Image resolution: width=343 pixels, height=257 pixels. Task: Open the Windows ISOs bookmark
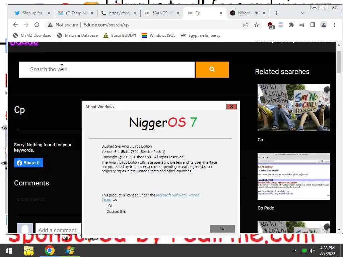[x=158, y=35]
